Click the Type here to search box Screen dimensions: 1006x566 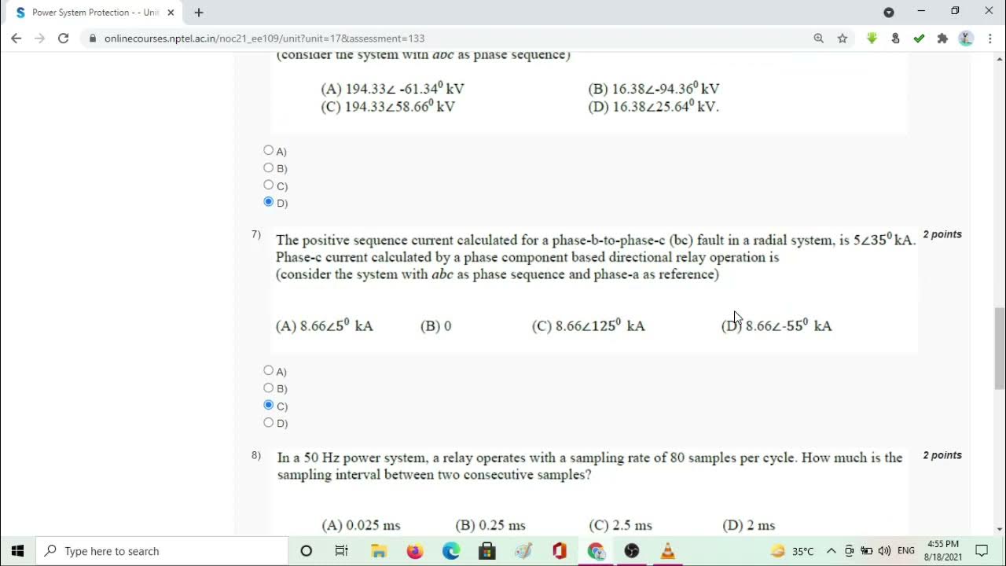point(163,551)
